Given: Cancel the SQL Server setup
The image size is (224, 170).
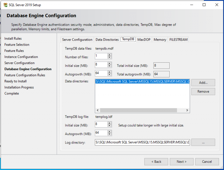Looking at the screenshot, I should 207,162.
